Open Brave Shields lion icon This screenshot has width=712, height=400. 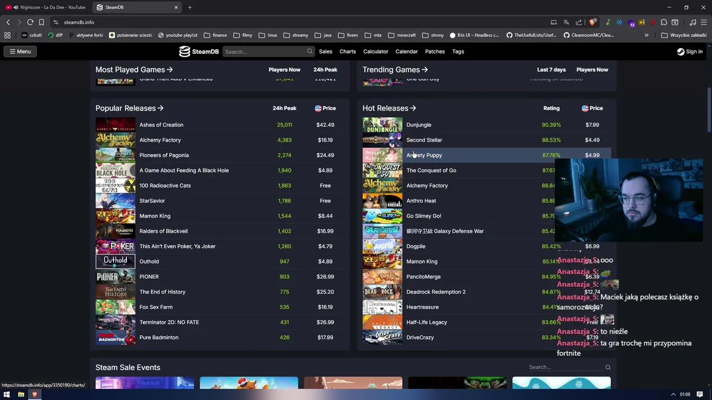593,22
